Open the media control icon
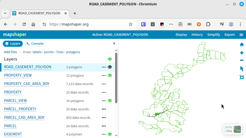This screenshot has width=246, height=138. click(222, 24)
